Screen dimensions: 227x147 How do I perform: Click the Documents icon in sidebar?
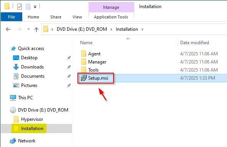coord(16,76)
